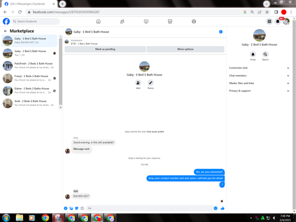The image size is (296, 222).
Task: Go to the Home feed icon
Action: click(98, 21)
